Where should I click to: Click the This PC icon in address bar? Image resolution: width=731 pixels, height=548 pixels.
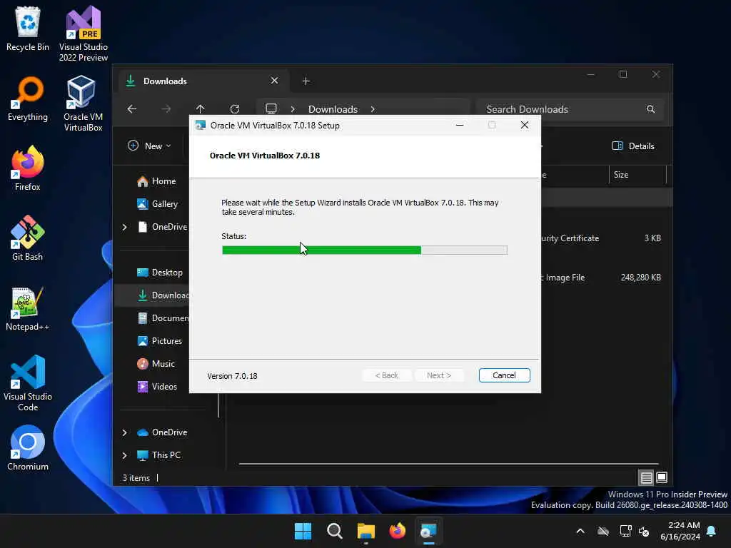tap(271, 109)
